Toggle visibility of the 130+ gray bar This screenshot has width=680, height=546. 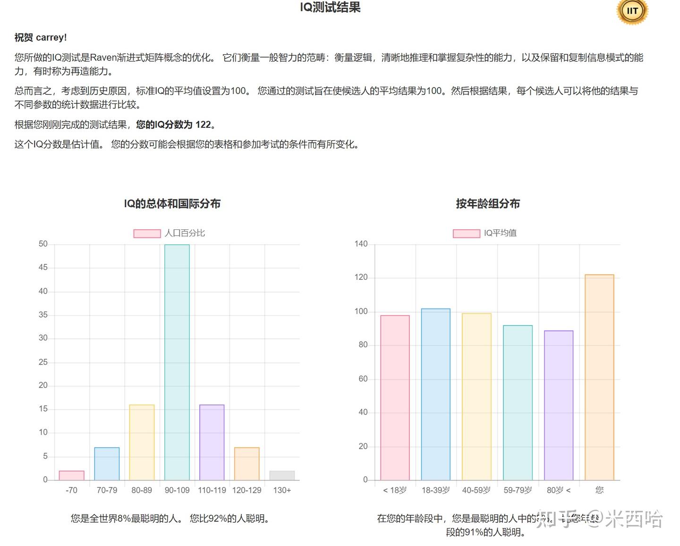pyautogui.click(x=282, y=474)
